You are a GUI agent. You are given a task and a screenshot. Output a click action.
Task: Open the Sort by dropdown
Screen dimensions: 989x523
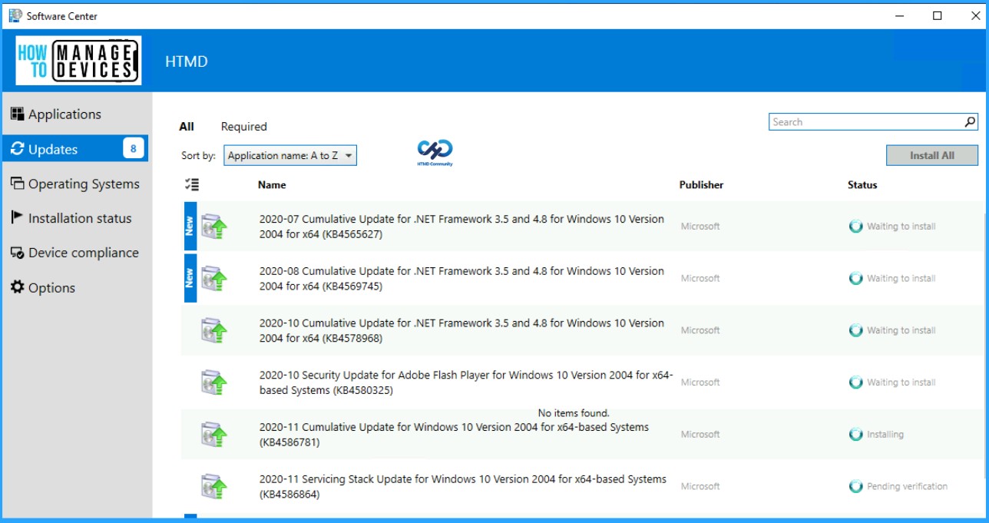click(x=290, y=156)
